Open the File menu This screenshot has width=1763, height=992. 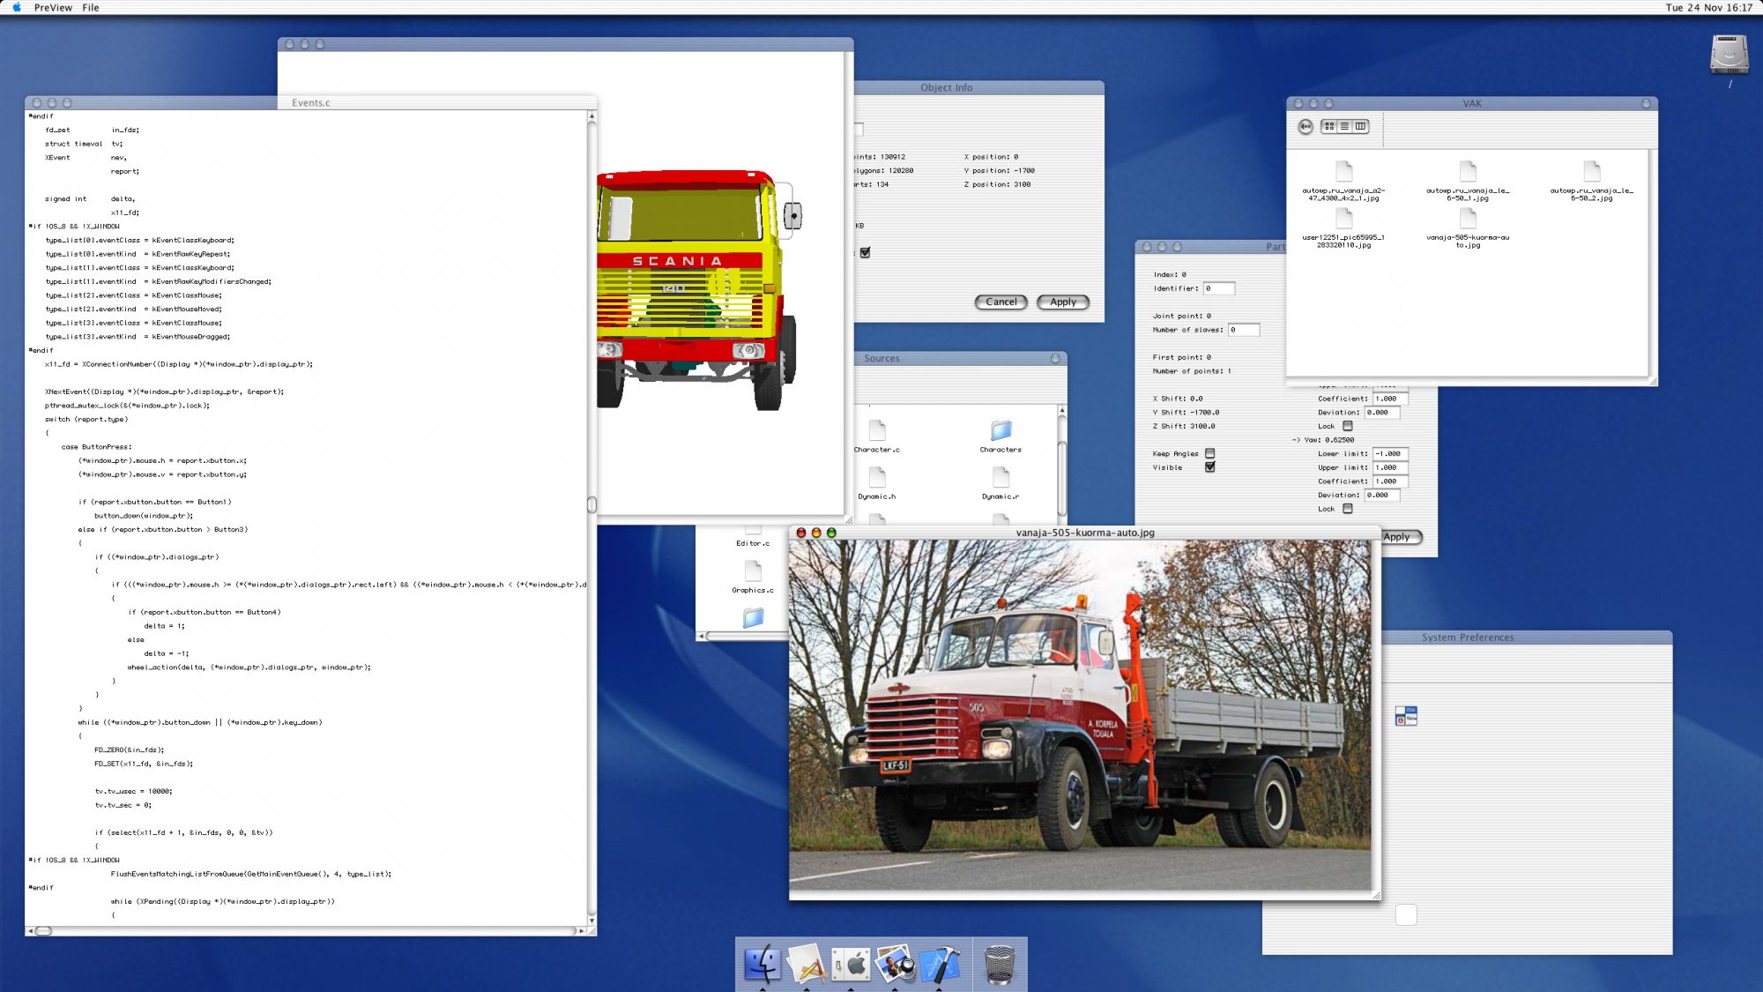click(x=91, y=7)
